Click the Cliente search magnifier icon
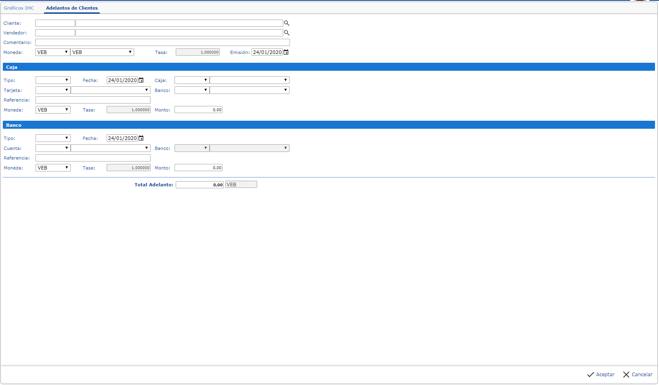The height and width of the screenshot is (385, 659). 286,23
